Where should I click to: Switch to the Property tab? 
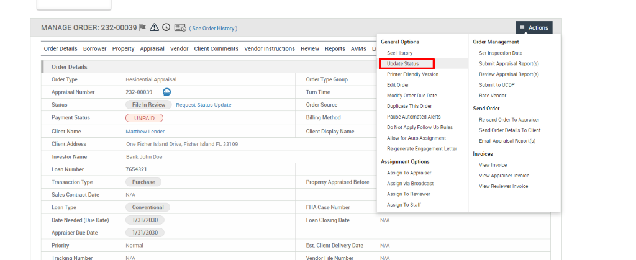tap(124, 48)
